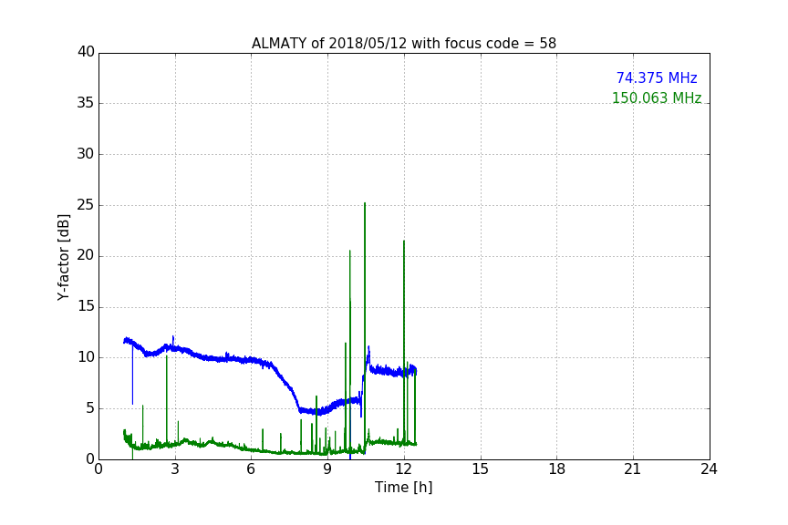Click the 'Time [h]' axis label
This screenshot has width=788, height=525.
(403, 487)
